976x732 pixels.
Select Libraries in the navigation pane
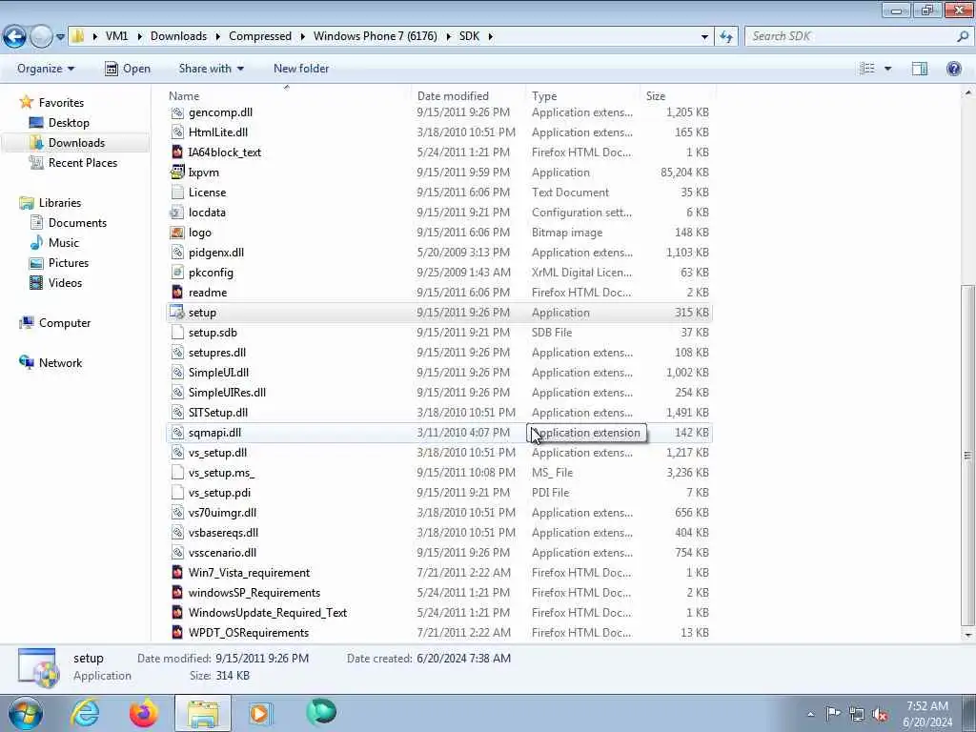tap(60, 203)
